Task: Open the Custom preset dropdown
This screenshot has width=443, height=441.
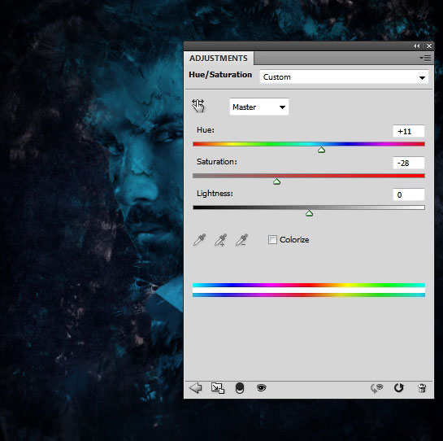Action: click(x=344, y=77)
